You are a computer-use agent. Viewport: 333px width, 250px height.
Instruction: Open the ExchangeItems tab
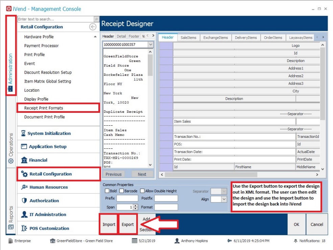(216, 38)
